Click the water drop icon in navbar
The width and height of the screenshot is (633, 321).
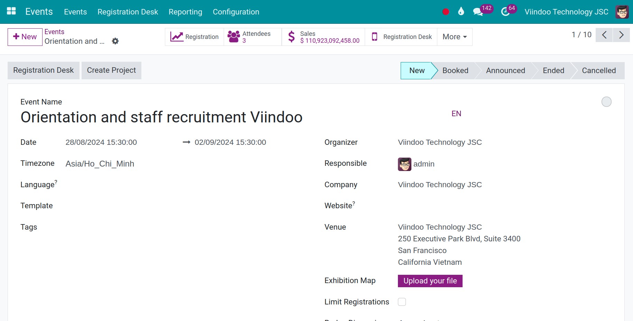(x=461, y=11)
